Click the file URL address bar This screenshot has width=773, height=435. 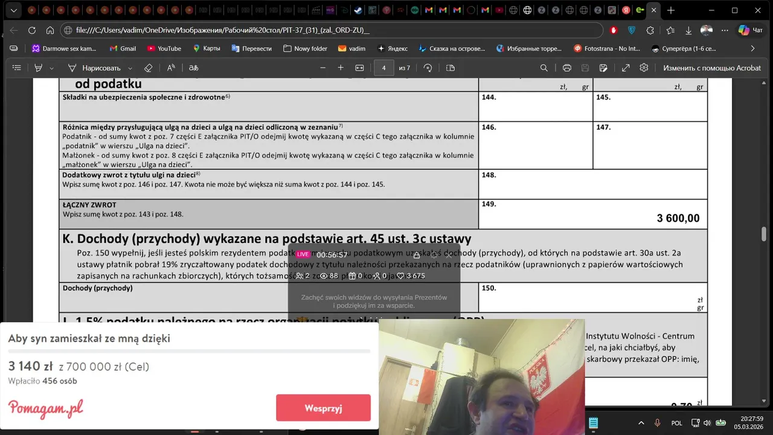point(332,30)
